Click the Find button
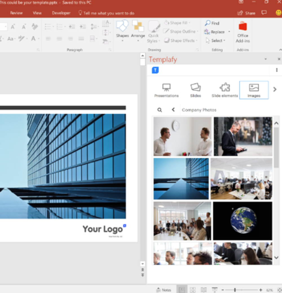282x293 pixels. tap(212, 23)
